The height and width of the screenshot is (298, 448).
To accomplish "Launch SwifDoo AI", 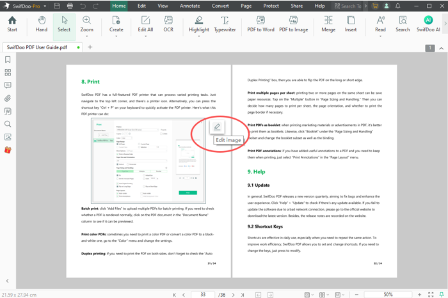I will coord(428,24).
